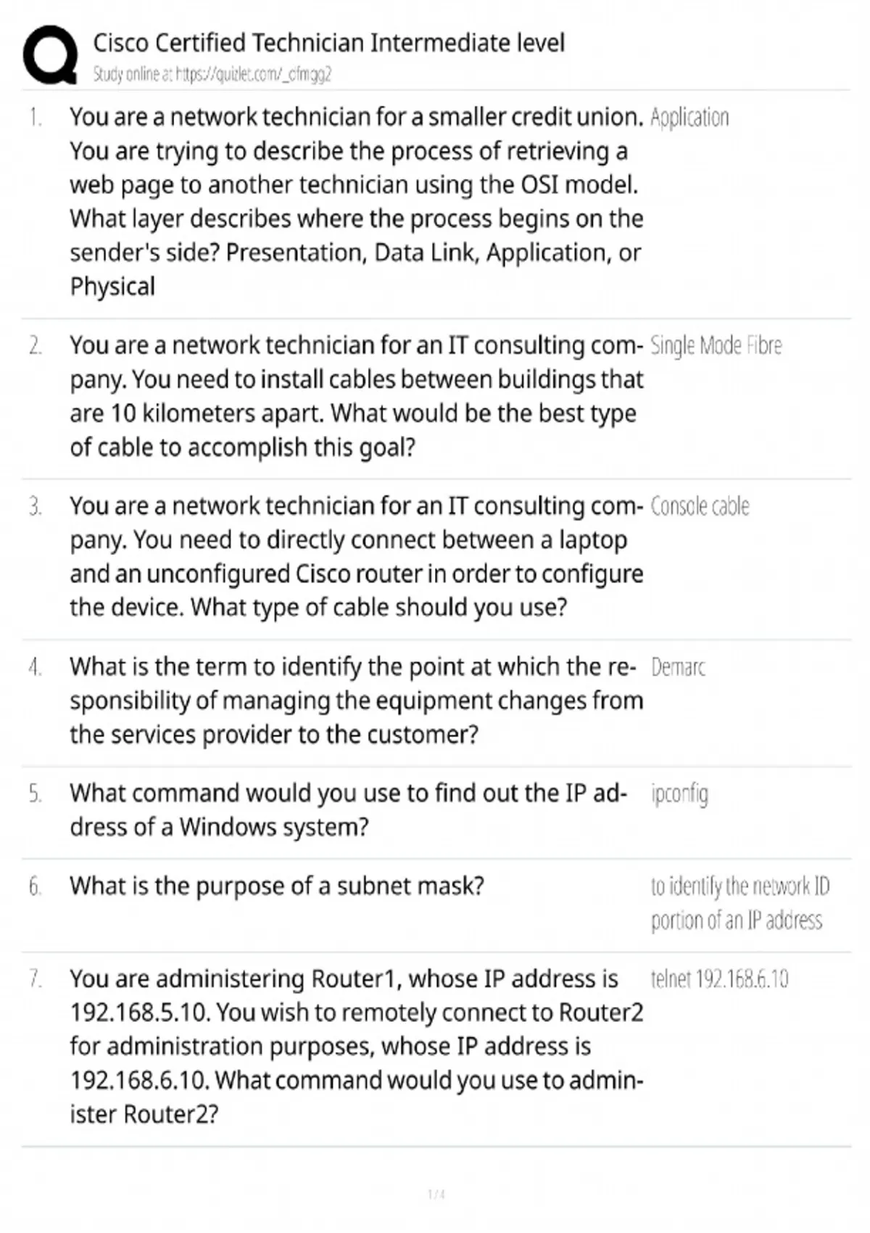Select the unconfigured Cisco router question
The width and height of the screenshot is (870, 1233).
(x=355, y=556)
